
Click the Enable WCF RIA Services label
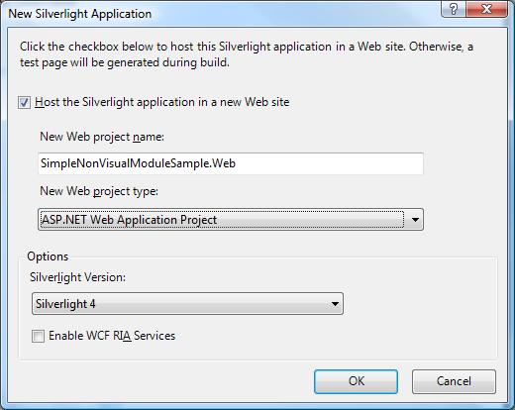click(x=112, y=336)
